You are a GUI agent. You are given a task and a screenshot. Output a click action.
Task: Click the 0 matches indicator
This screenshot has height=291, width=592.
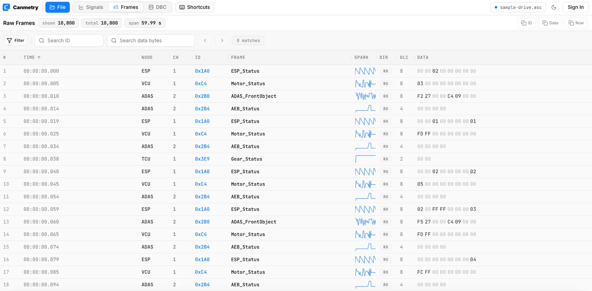click(x=248, y=41)
